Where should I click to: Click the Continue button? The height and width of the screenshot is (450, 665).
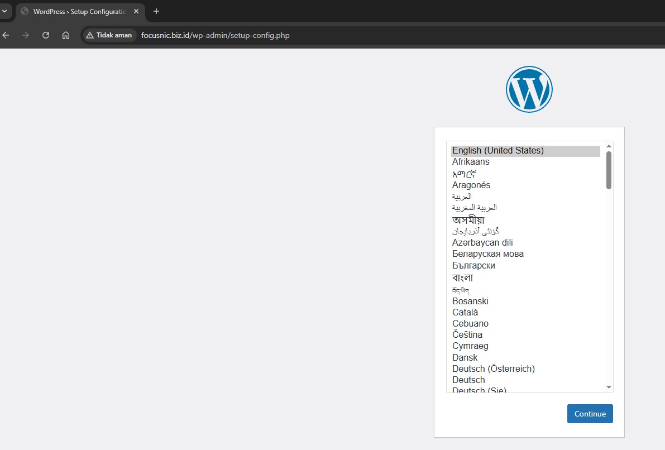point(590,414)
